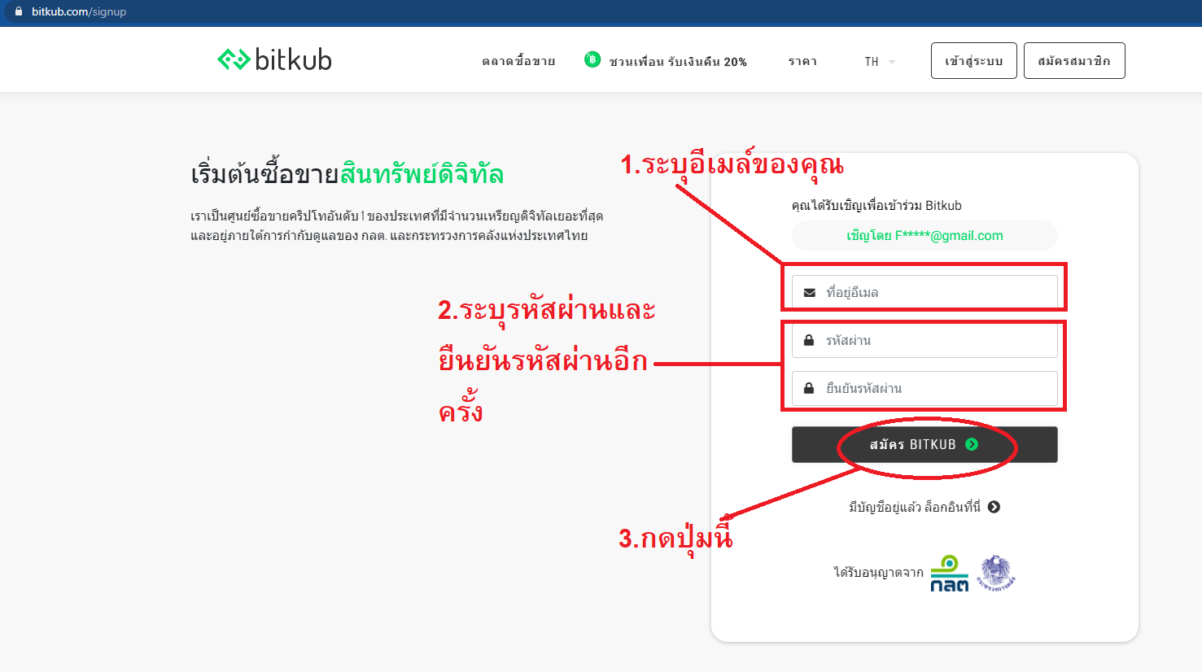Click the เชิญโดย F*****@gmail.com invite badge
1202x672 pixels.
coord(924,236)
